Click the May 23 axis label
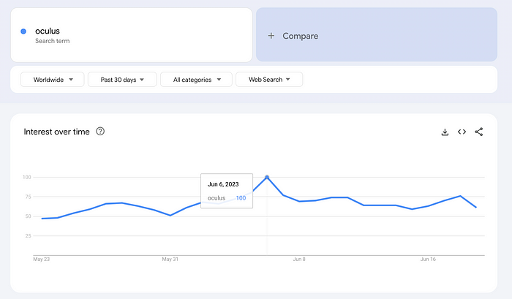This screenshot has width=512, height=299. click(42, 260)
